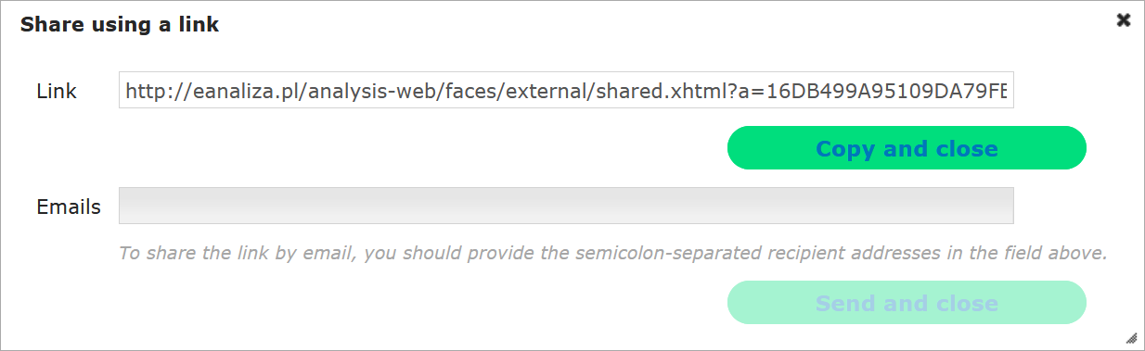Click 'field above' at hint text end

[1056, 253]
